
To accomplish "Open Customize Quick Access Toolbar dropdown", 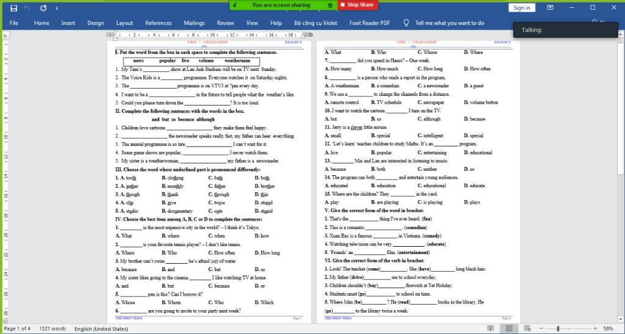I will pyautogui.click(x=57, y=8).
